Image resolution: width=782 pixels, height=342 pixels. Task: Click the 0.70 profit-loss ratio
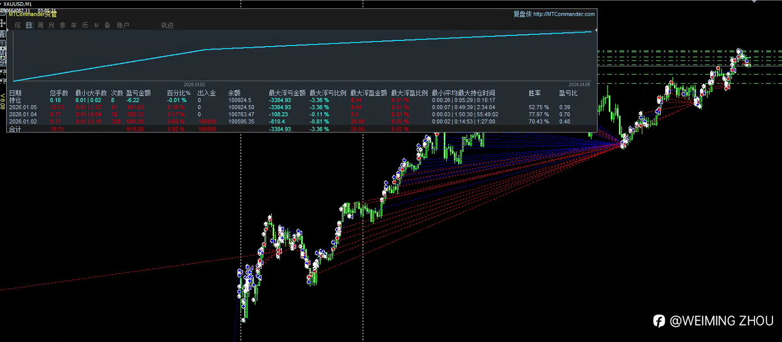565,115
